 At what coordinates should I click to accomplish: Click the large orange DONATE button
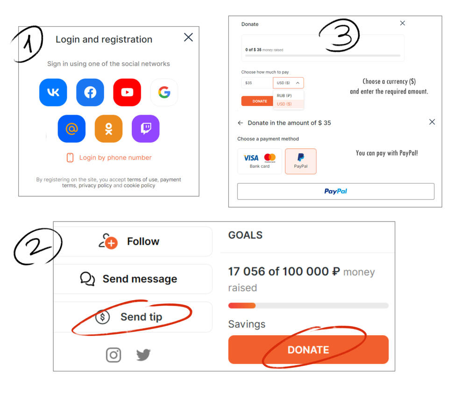(x=308, y=350)
